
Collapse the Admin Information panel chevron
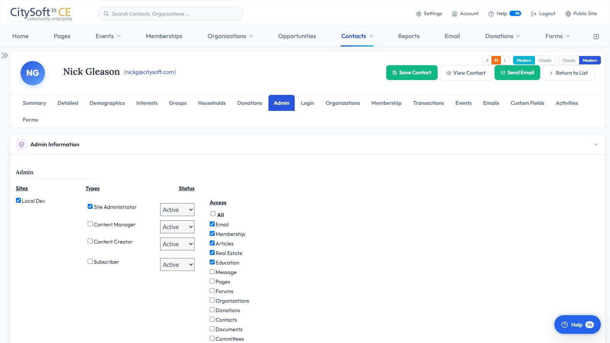point(596,145)
